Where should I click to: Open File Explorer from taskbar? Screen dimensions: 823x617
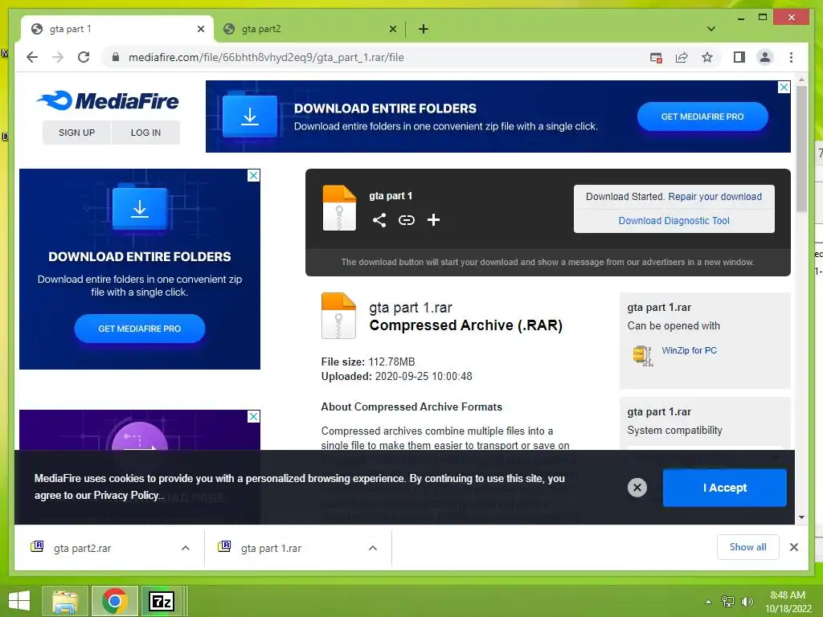[65, 601]
